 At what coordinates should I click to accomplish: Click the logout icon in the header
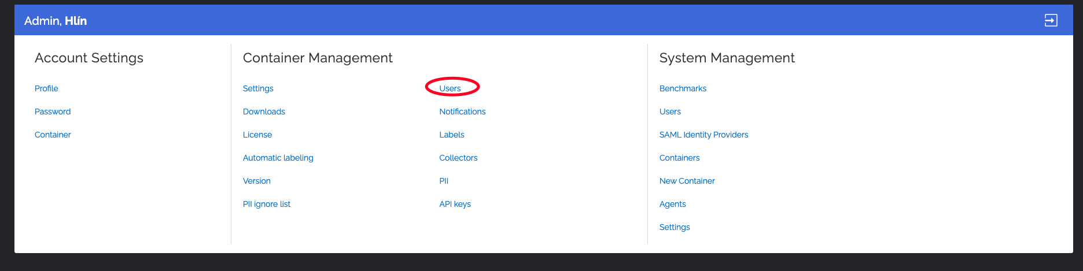(1051, 21)
